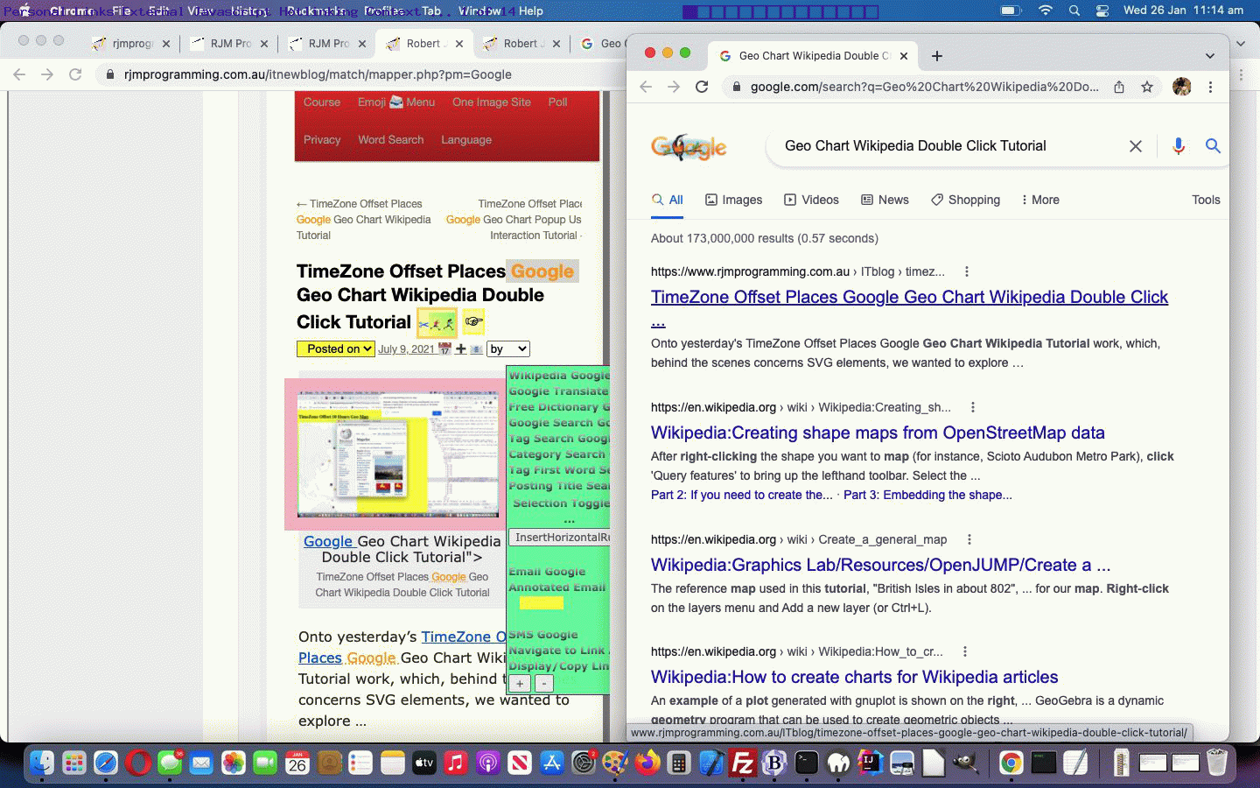The width and height of the screenshot is (1260, 788).
Task: Open the Wi-Fi status menu
Action: tap(1046, 11)
